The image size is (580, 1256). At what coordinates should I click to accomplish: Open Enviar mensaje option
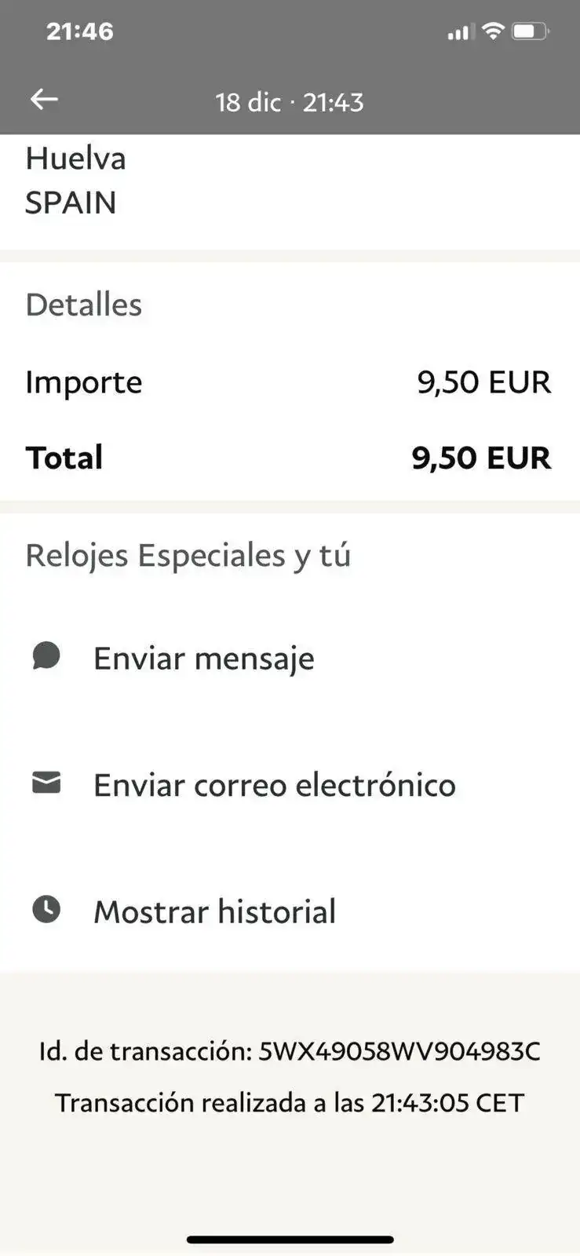coord(290,658)
